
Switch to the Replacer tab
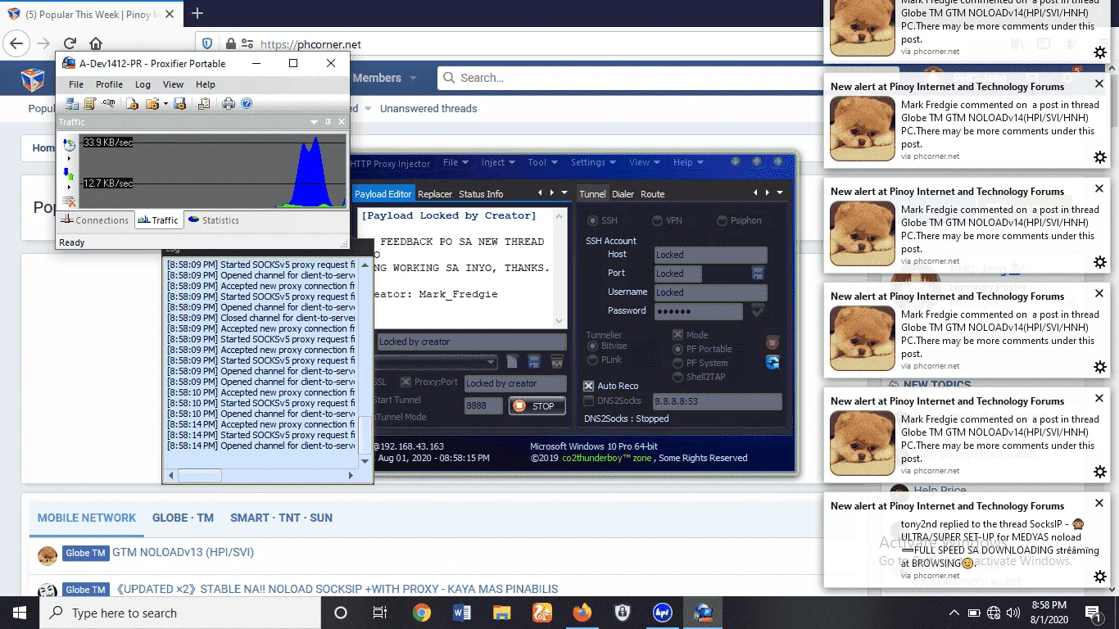tap(435, 194)
